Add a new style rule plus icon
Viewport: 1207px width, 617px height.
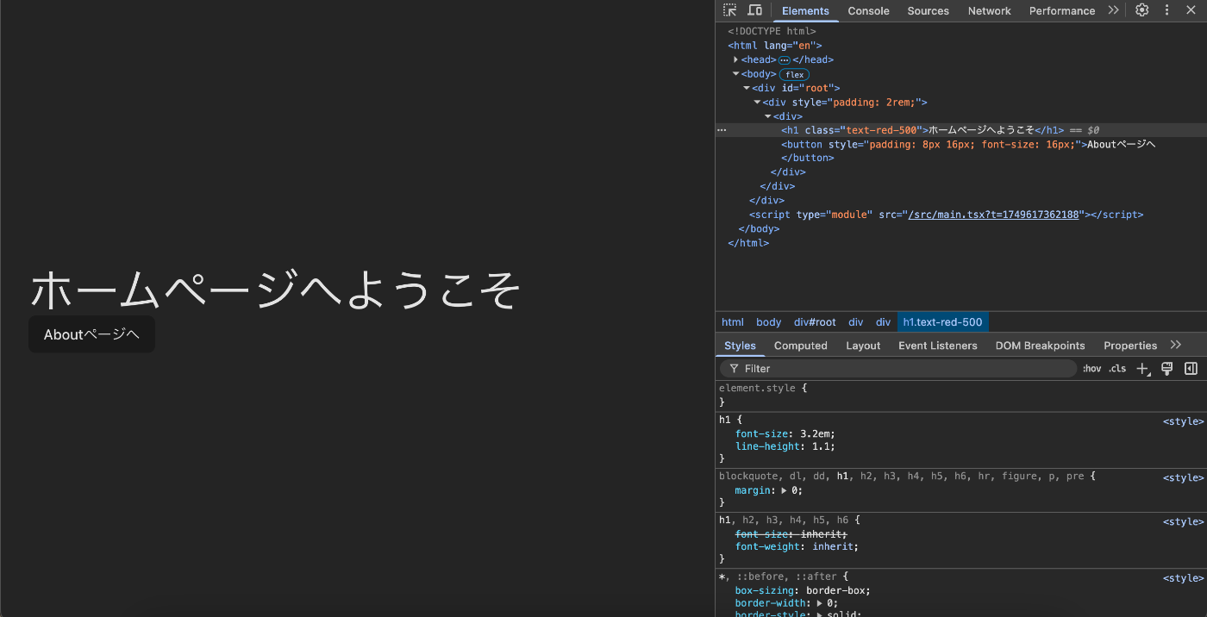tap(1143, 369)
